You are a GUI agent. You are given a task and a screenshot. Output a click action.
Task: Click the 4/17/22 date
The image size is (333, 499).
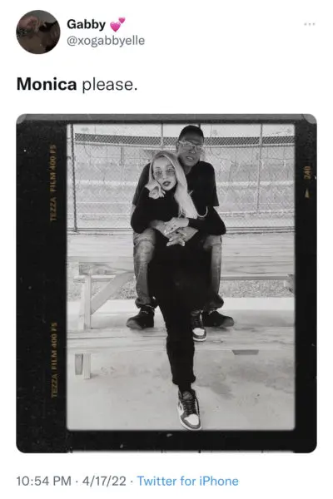[x=104, y=481]
